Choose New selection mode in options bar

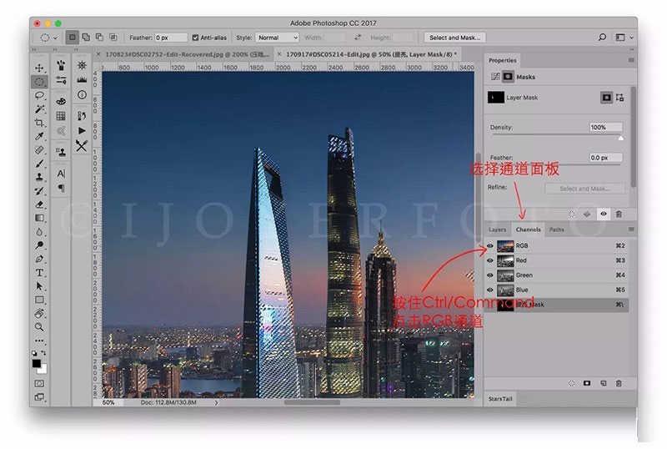coord(73,37)
